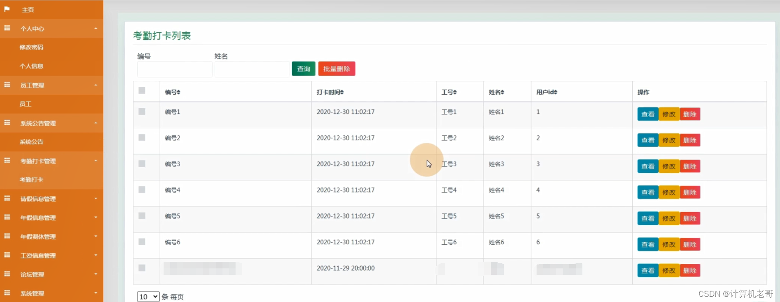Expand the 系统管理 menu arrow
The image size is (780, 302).
click(96, 293)
